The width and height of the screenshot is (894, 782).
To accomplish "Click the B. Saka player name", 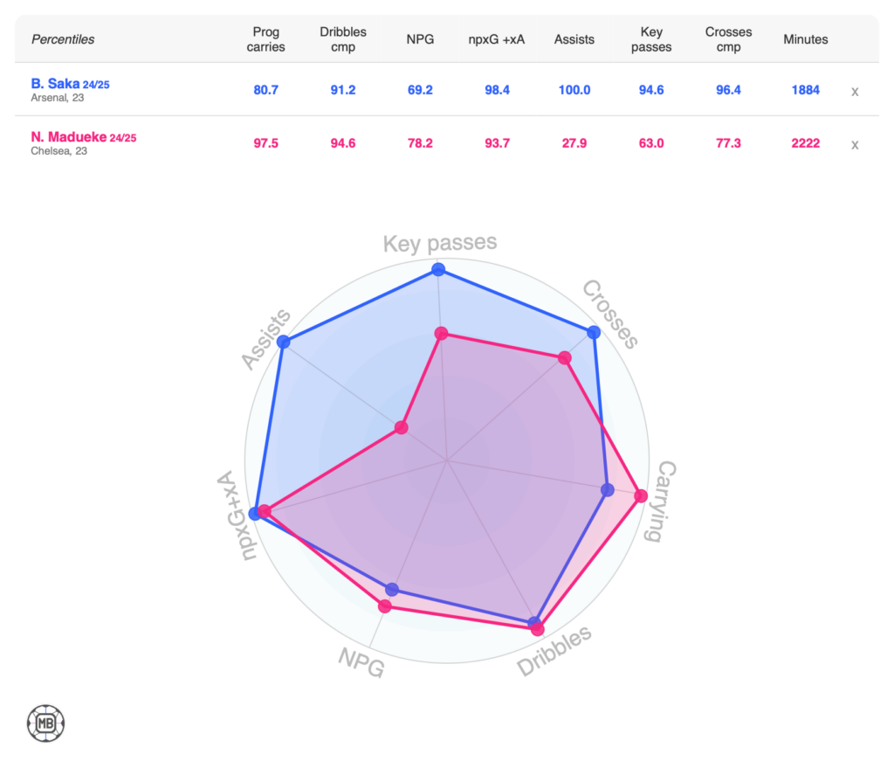I will [56, 84].
